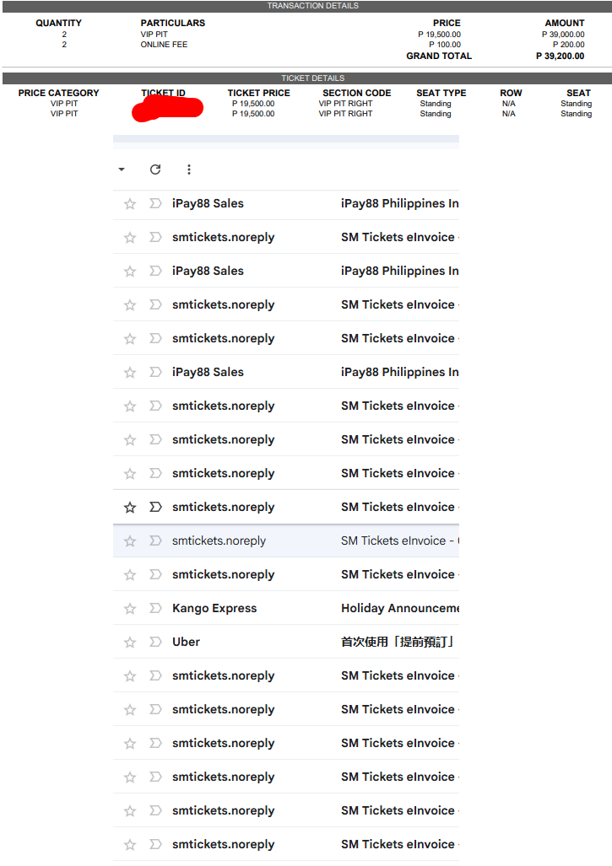
Task: Mark the Kango Express email as important
Action: pos(155,609)
